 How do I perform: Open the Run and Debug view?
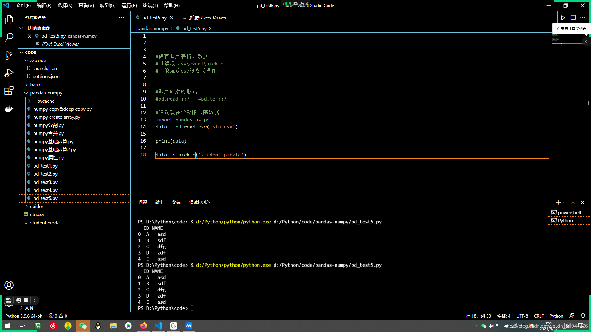[9, 73]
